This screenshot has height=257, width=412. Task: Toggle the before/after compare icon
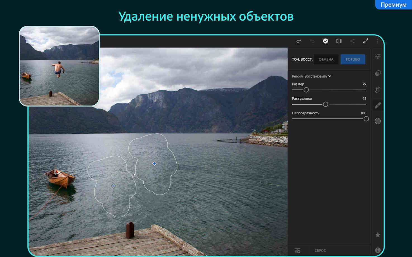(x=339, y=41)
